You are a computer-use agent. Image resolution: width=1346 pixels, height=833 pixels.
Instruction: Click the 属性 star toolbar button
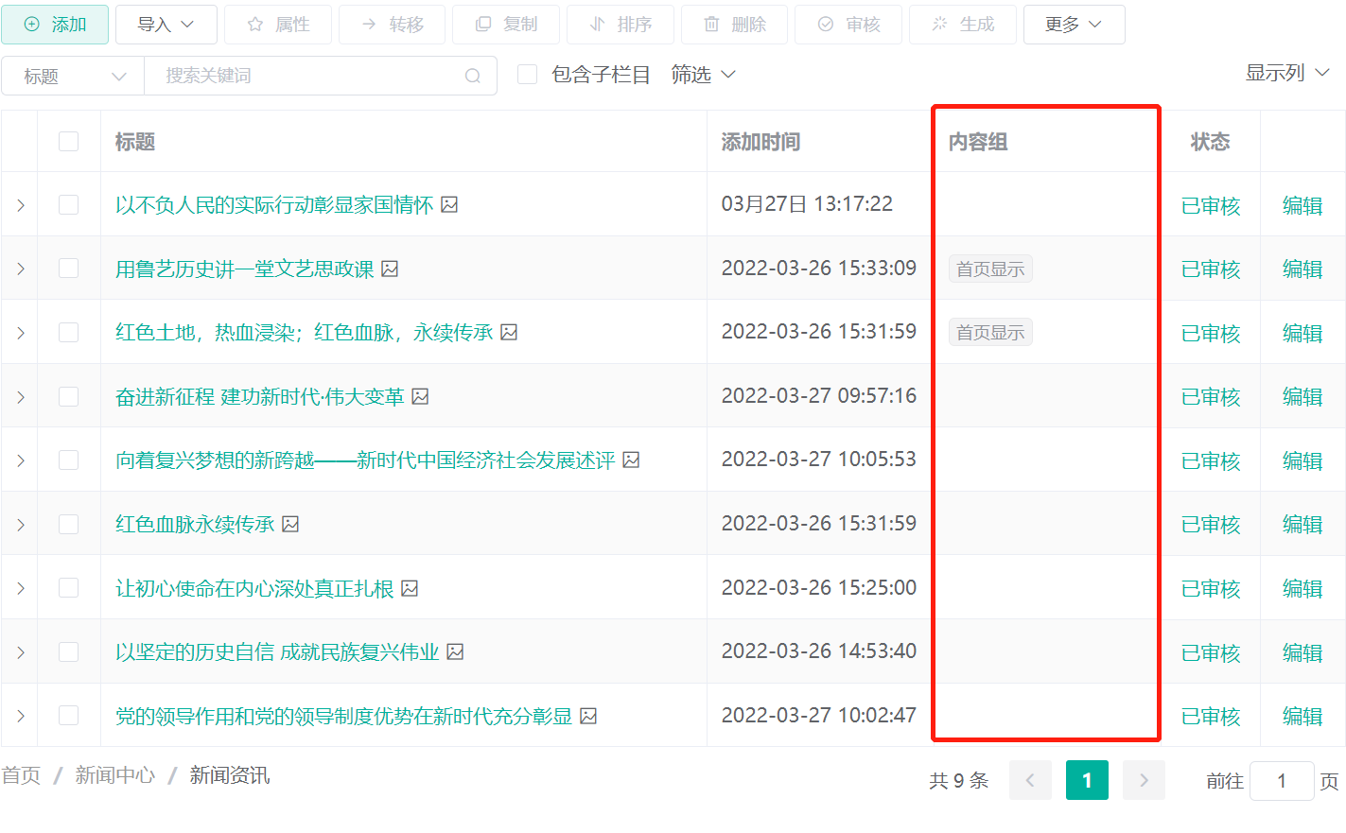tap(278, 25)
